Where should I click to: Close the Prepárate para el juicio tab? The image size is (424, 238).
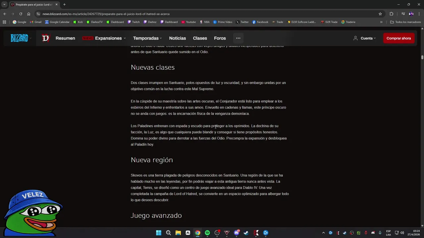click(x=56, y=4)
